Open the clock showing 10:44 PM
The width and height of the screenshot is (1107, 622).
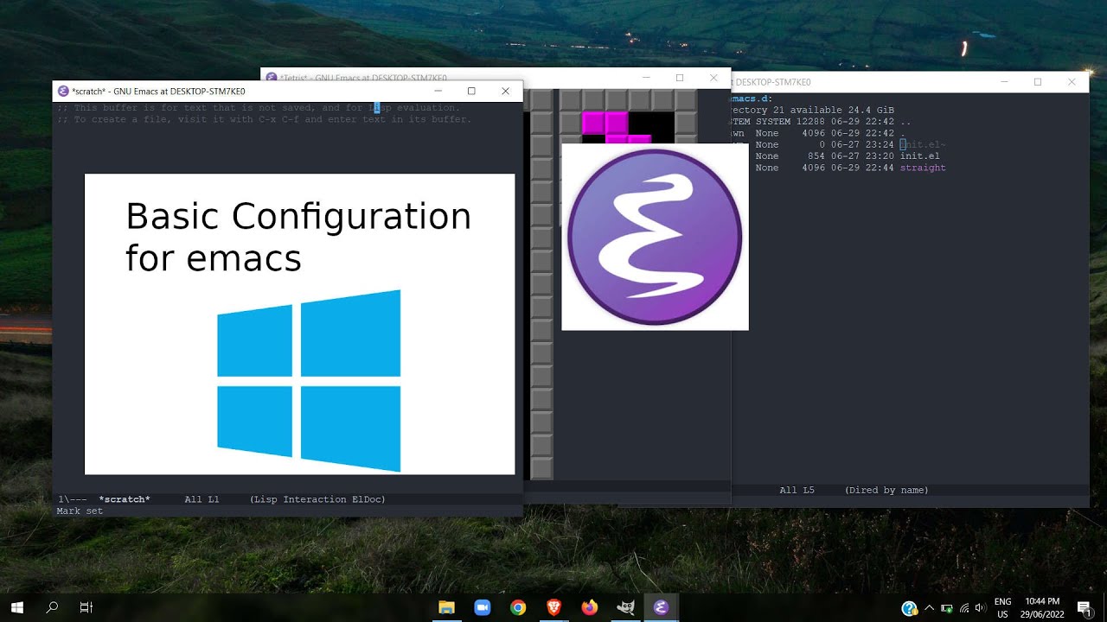tap(1041, 607)
